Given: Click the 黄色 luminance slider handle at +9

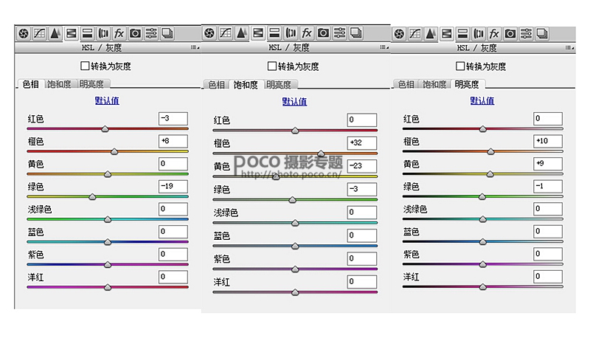Looking at the screenshot, I should 490,174.
